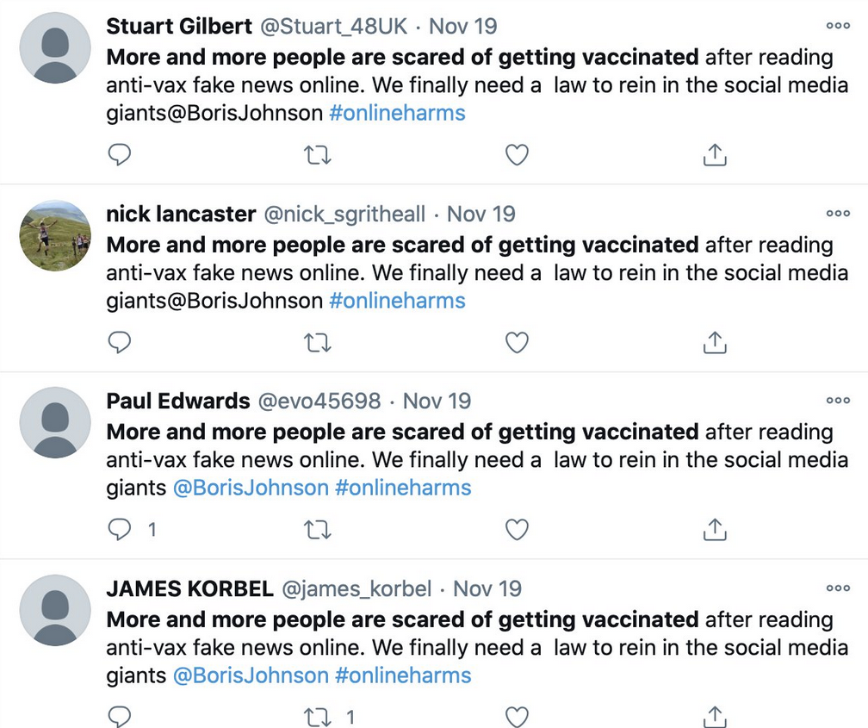This screenshot has width=868, height=728.
Task: Share nick lancaster's tweet
Action: [715, 342]
